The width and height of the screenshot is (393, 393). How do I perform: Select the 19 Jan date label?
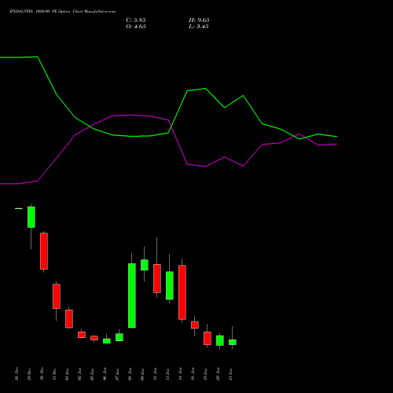tap(206, 374)
